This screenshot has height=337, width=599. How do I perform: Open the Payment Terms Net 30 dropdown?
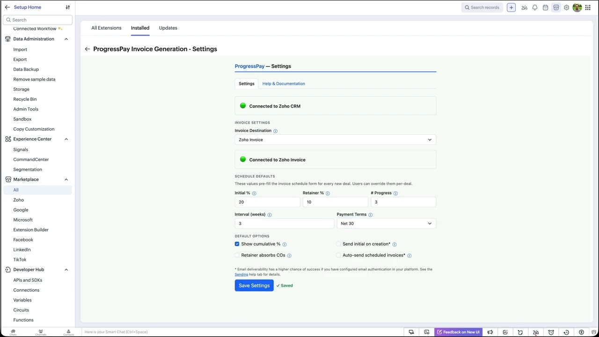click(386, 223)
